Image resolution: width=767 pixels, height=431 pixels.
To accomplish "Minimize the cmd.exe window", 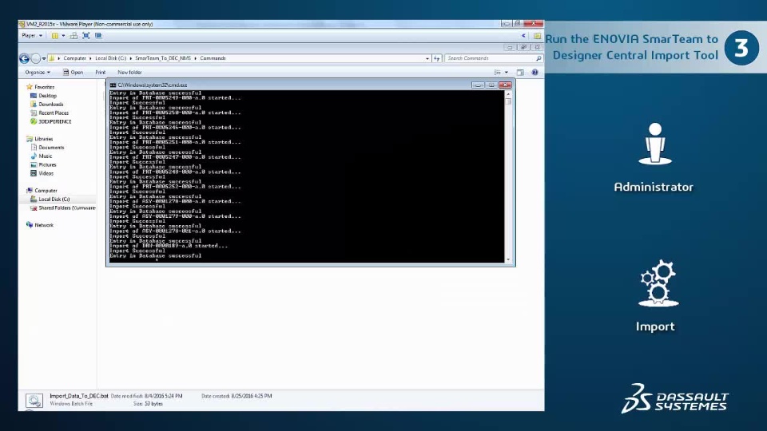I will (x=478, y=85).
